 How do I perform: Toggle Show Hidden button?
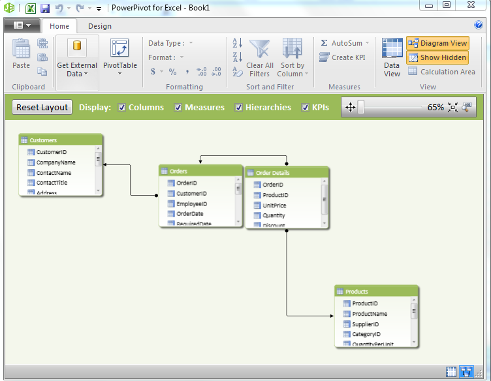tap(437, 57)
